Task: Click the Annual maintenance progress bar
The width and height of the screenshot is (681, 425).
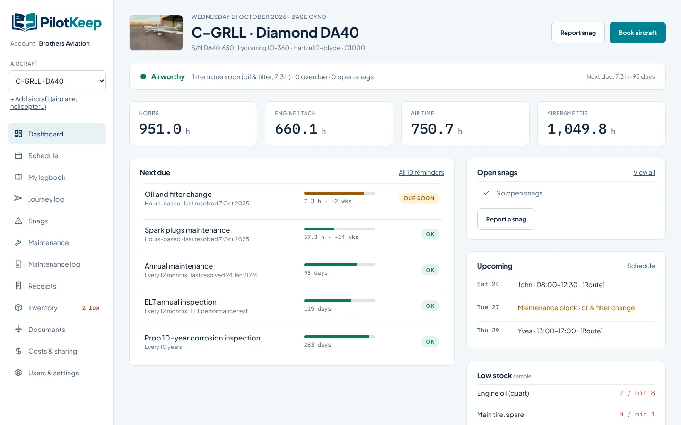Action: click(340, 265)
